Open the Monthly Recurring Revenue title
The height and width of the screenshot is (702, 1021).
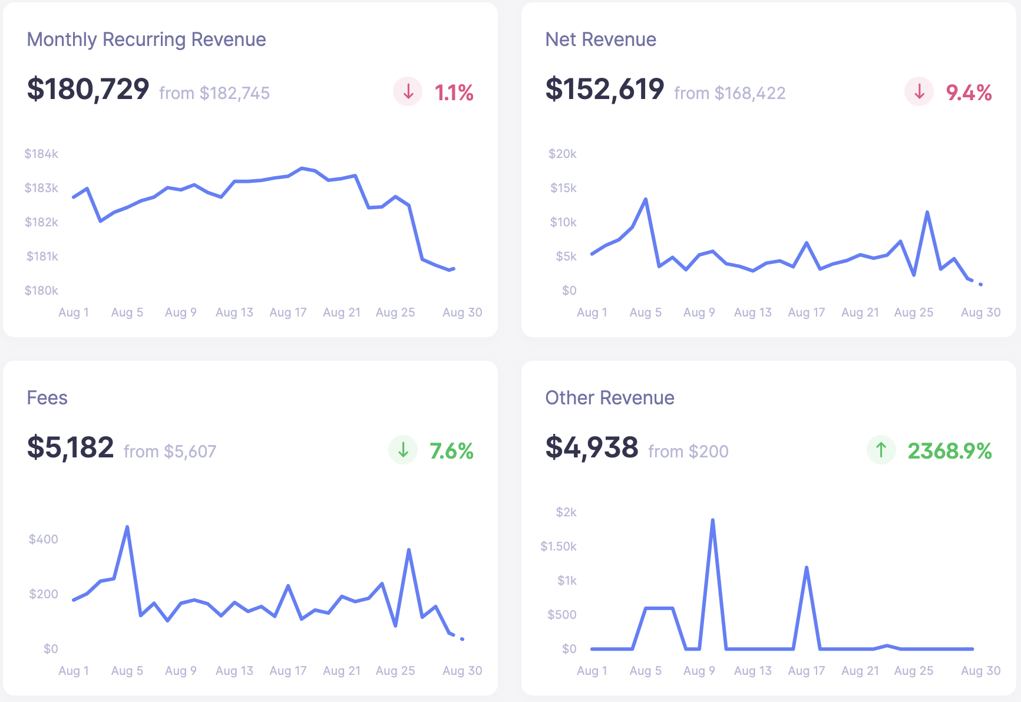pyautogui.click(x=146, y=39)
